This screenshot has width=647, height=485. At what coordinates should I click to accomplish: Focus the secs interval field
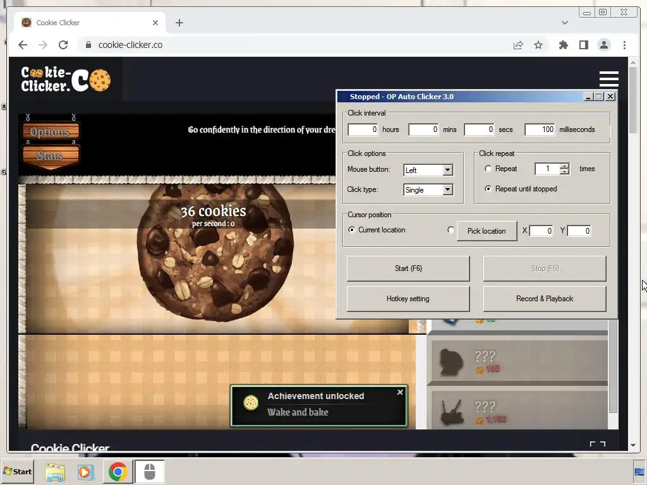coord(479,129)
